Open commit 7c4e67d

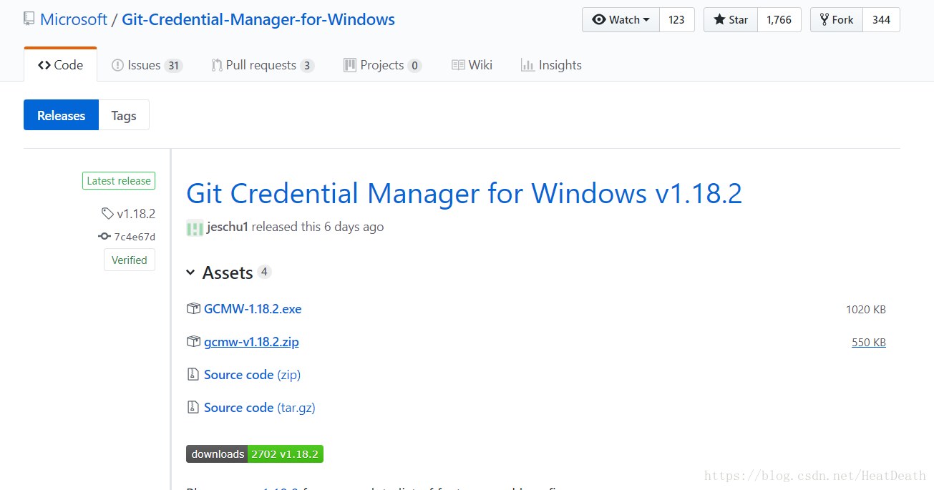[x=135, y=237]
